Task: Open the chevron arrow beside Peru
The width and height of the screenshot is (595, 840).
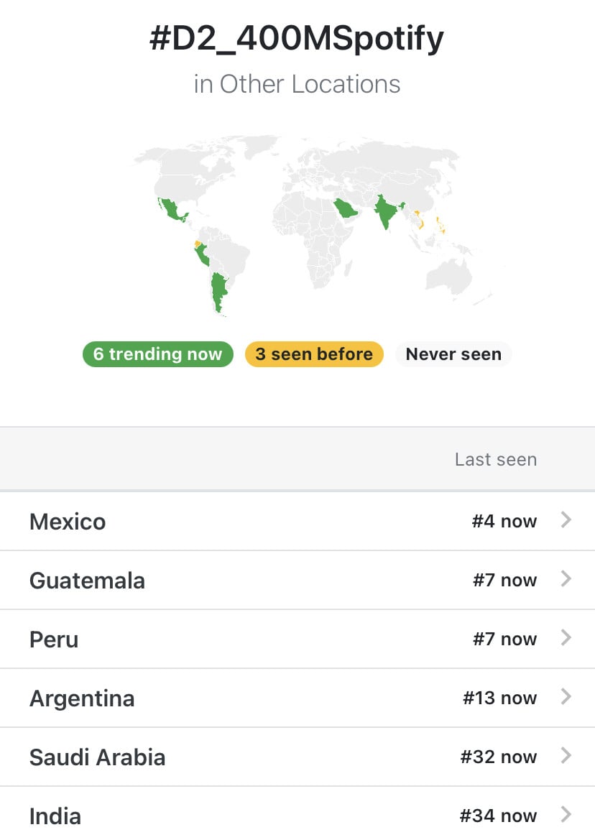Action: [566, 637]
